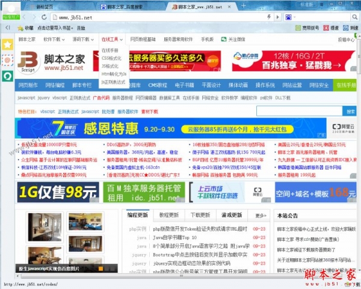Select the 教程更新 tab
Screen dimensions: 361x289
(x=169, y=215)
